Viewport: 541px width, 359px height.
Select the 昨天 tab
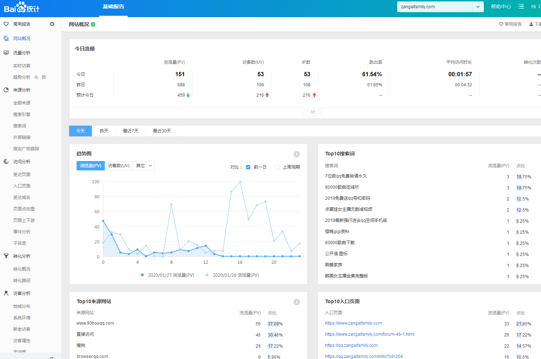[x=104, y=131]
